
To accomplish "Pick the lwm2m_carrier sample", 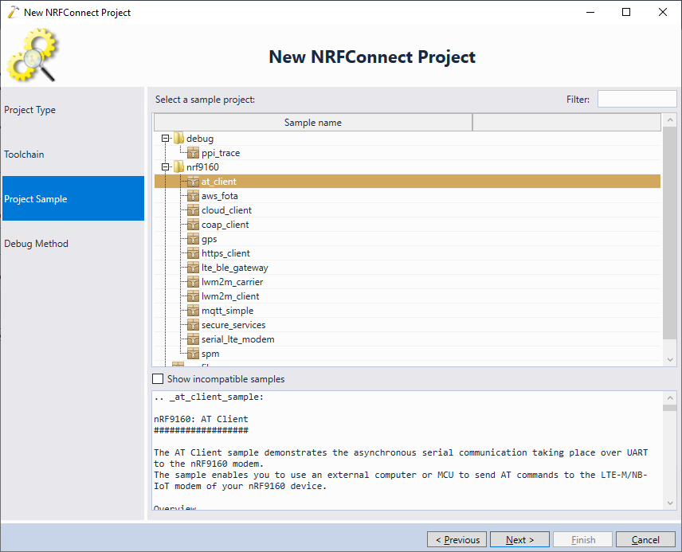I will pos(233,282).
